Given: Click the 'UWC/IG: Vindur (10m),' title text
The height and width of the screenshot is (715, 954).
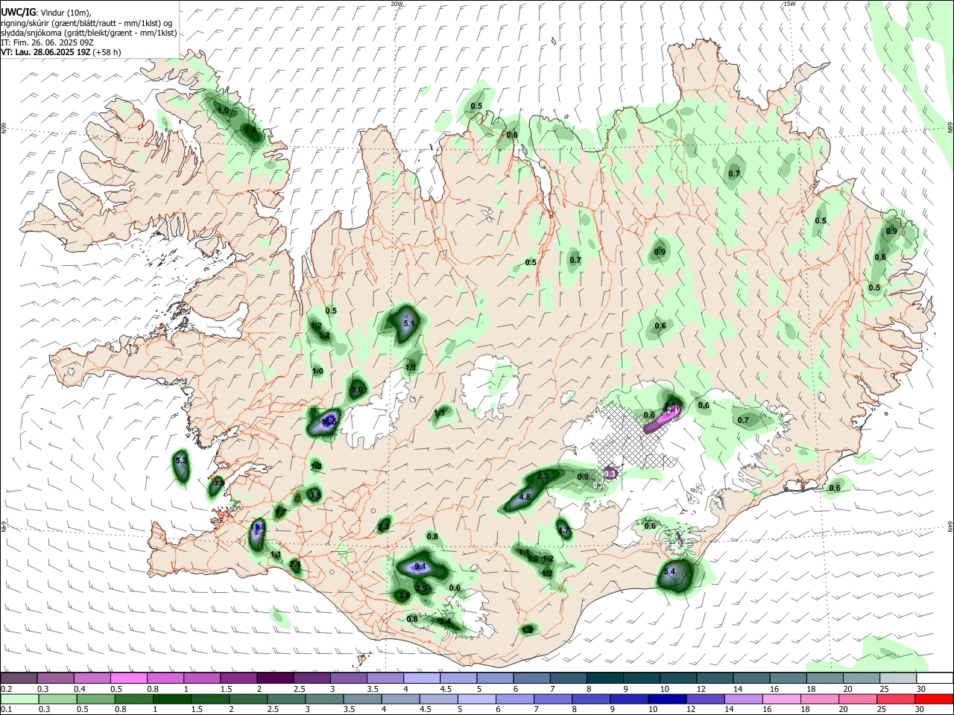Looking at the screenshot, I should [46, 12].
